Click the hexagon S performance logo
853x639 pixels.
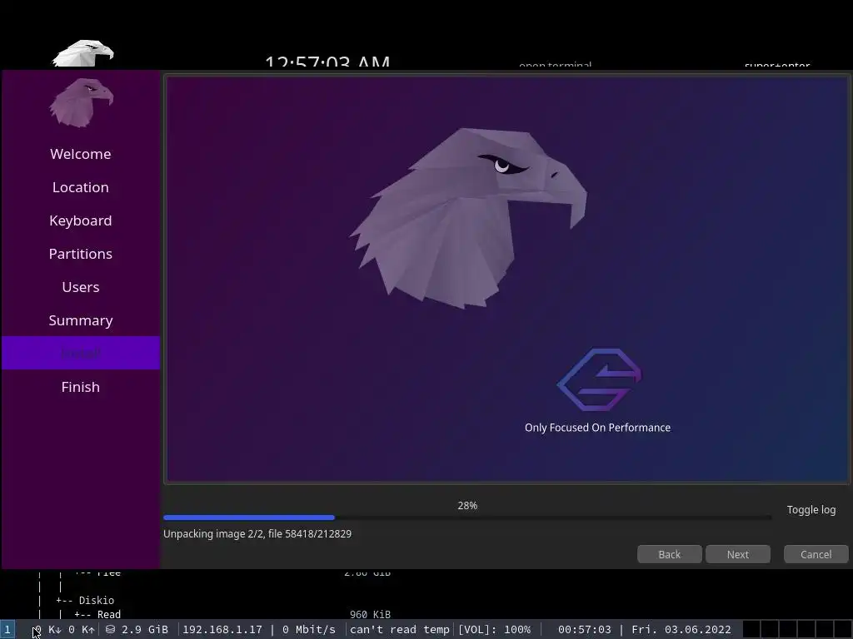tap(599, 379)
